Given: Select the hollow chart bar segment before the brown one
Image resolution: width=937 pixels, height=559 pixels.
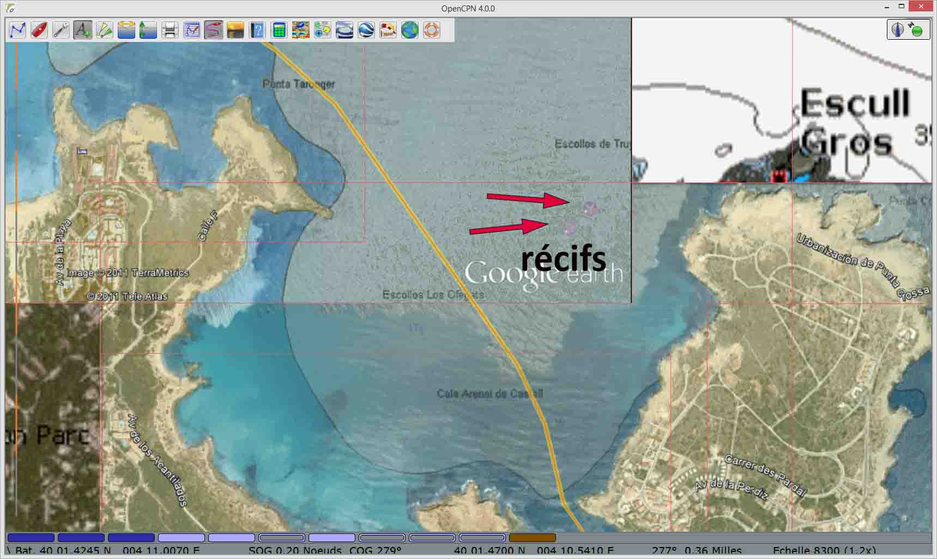Looking at the screenshot, I should point(482,538).
